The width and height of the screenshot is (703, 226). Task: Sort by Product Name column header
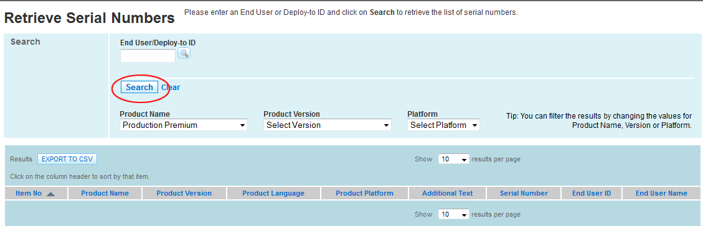105,193
